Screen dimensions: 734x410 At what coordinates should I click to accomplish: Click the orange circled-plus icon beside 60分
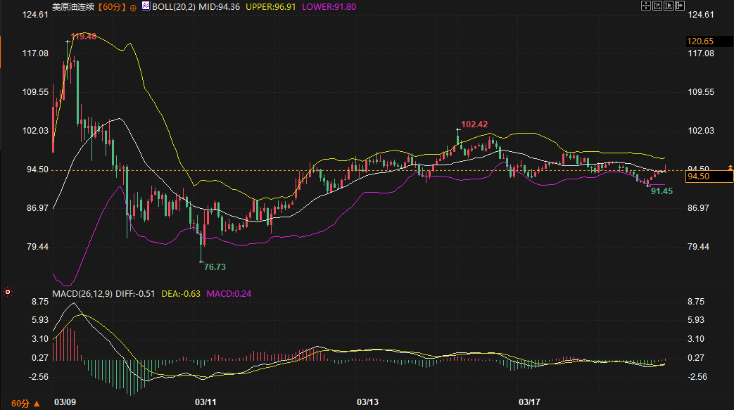(x=134, y=6)
